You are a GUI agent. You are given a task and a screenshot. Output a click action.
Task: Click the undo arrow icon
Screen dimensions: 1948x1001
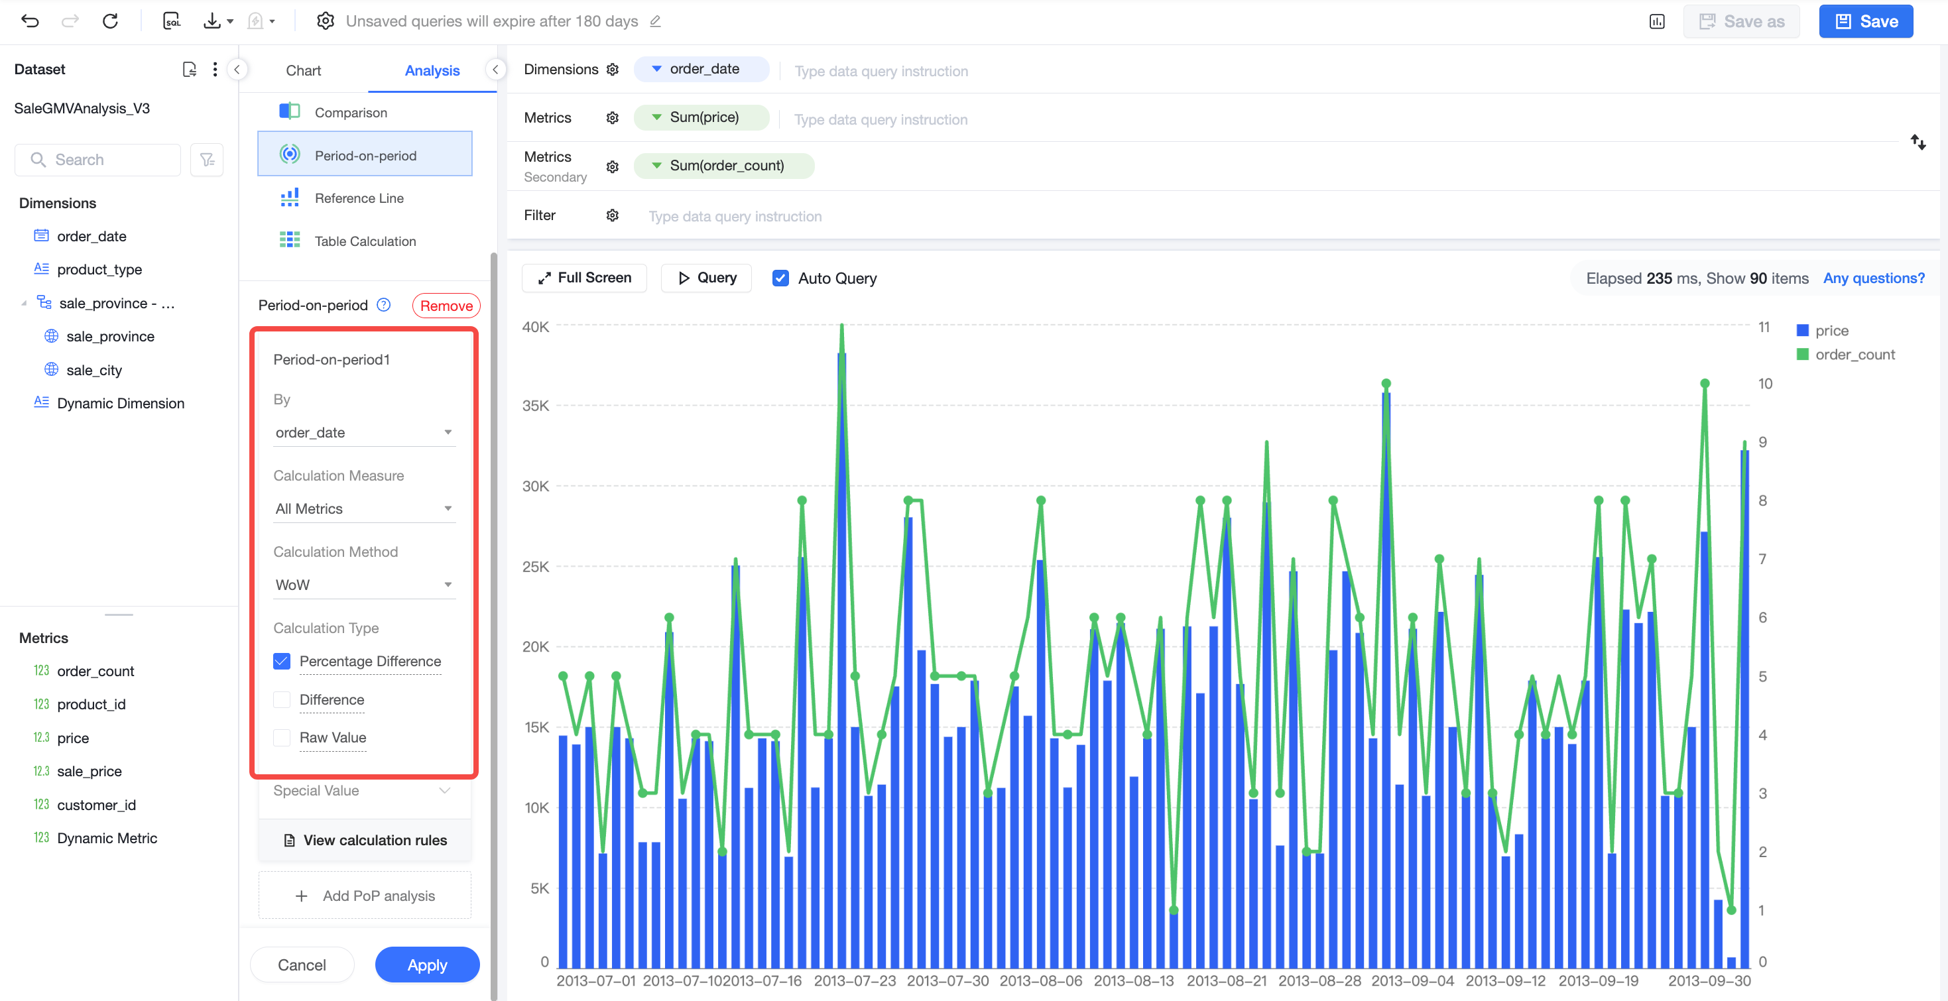tap(30, 21)
